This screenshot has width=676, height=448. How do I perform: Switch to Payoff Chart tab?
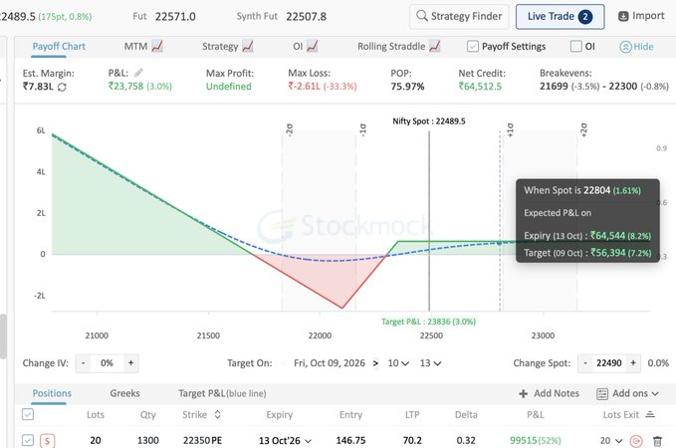(59, 46)
